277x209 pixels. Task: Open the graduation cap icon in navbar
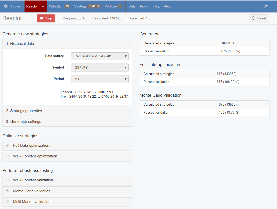pos(266,6)
